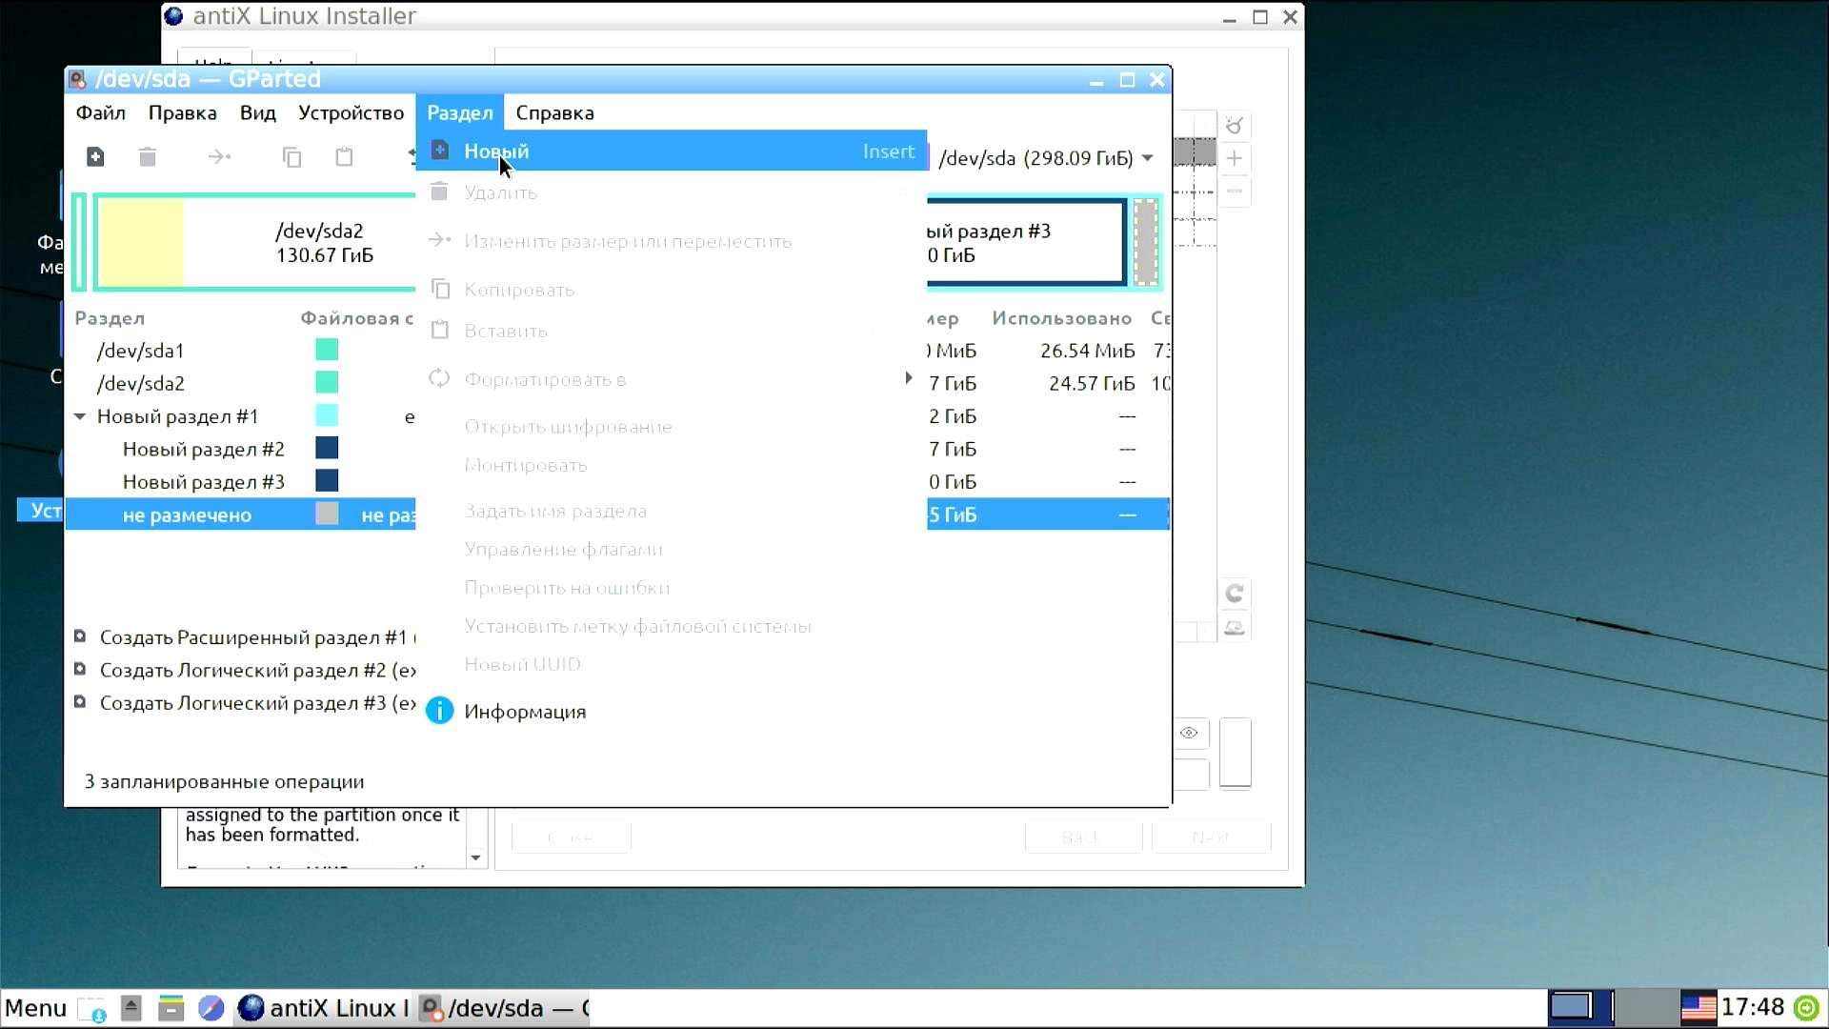
Task: Switch to antiX Linux Installer via taskbar button
Action: (x=322, y=1008)
